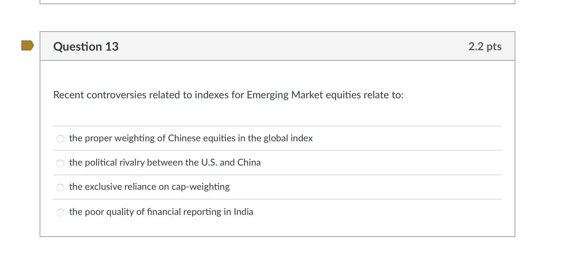Click the border of the question card
This screenshot has width=586, height=263.
(40, 149)
